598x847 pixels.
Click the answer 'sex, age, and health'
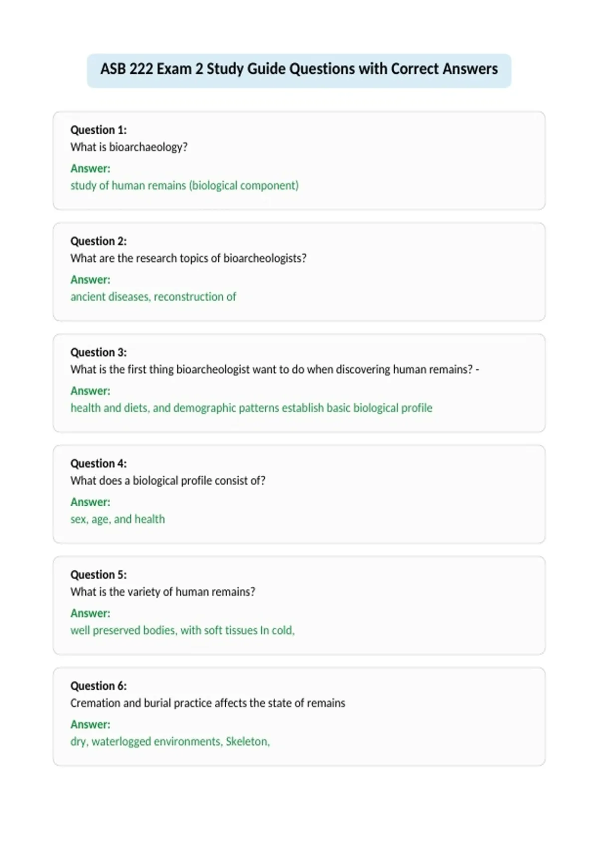pos(118,519)
